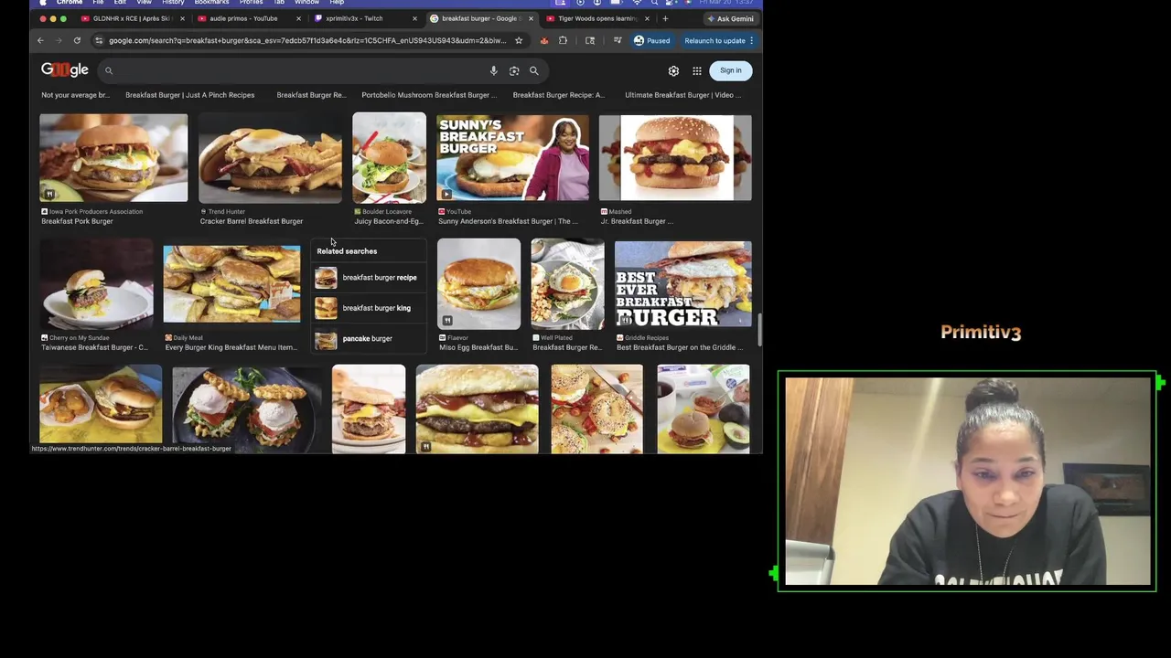This screenshot has height=658, width=1171.
Task: View site information in the address bar
Action: click(99, 40)
